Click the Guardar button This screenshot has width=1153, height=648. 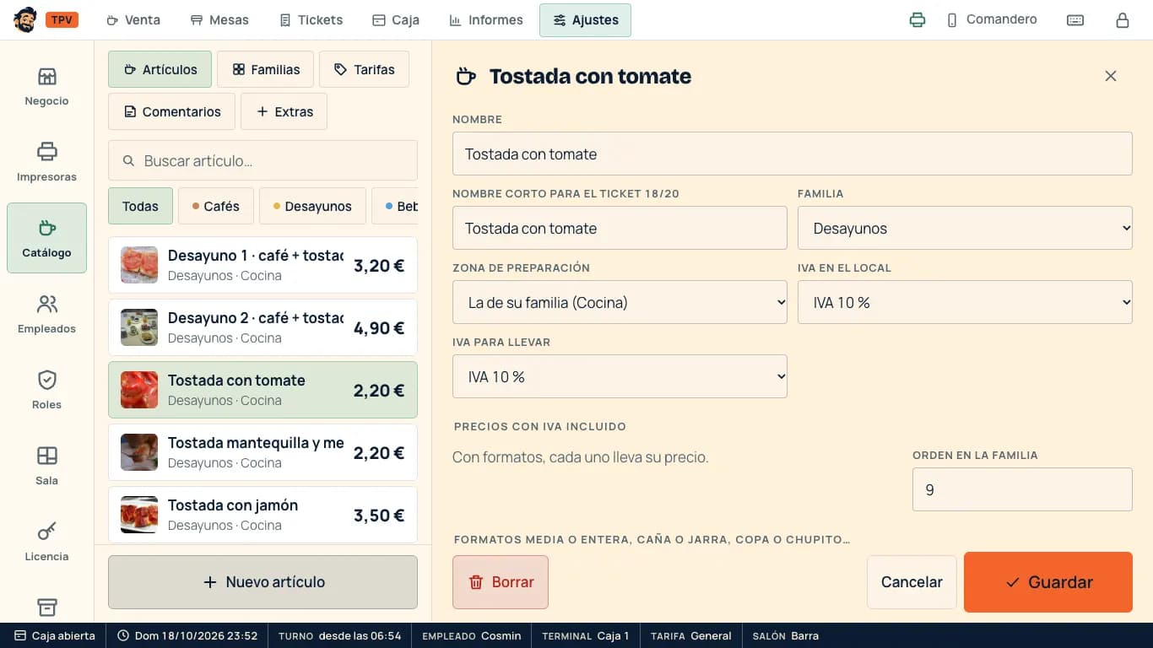pos(1048,582)
